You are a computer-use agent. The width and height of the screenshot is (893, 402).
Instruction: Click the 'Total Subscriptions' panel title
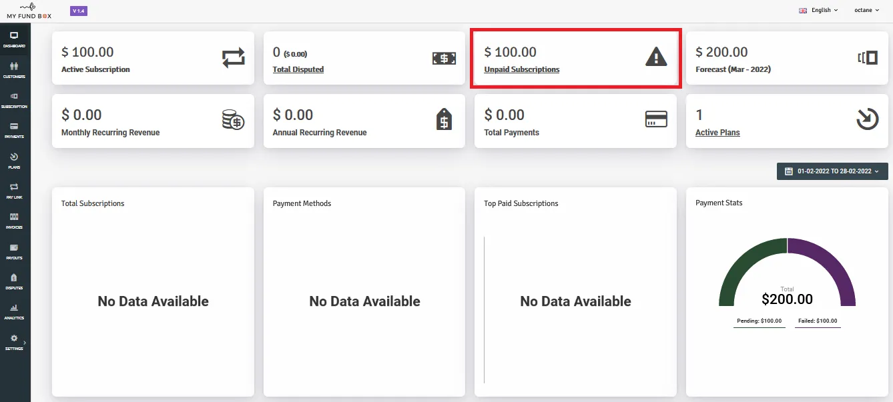pos(93,203)
